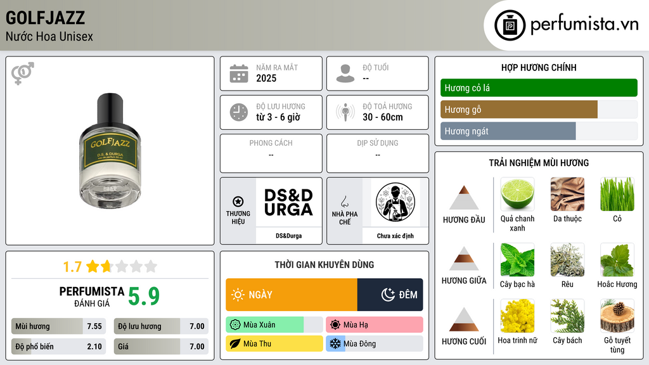The image size is (649, 365).
Task: Click the Độ phổ biến 2.10 score bar
Action: click(59, 347)
